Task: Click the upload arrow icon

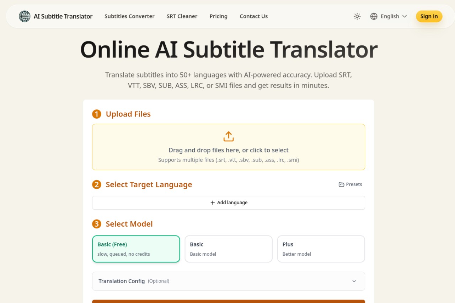Action: point(229,136)
